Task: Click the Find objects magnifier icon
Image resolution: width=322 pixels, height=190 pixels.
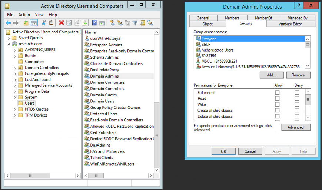Action: pyautogui.click(x=143, y=23)
